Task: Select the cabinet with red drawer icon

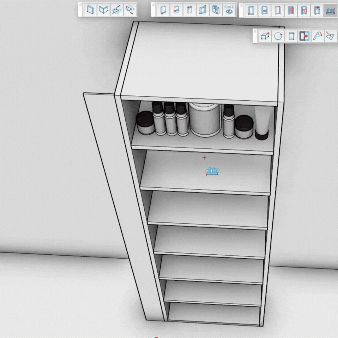Action: [x=304, y=11]
